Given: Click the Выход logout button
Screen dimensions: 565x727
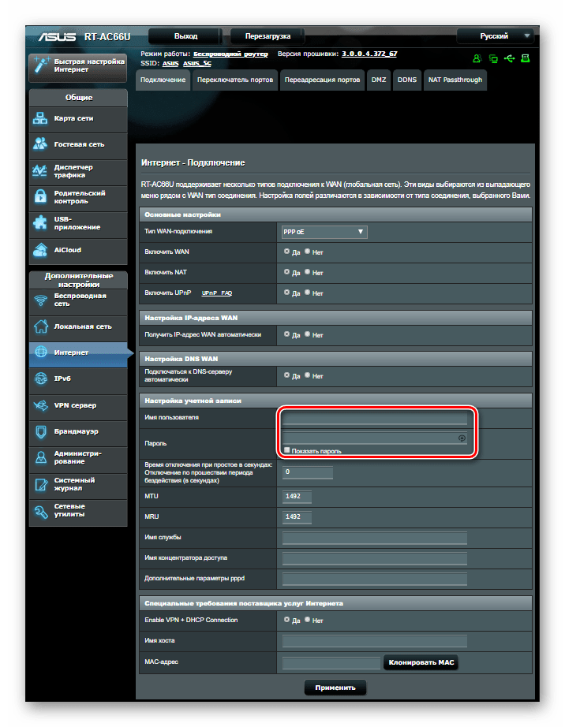Looking at the screenshot, I should pos(185,36).
